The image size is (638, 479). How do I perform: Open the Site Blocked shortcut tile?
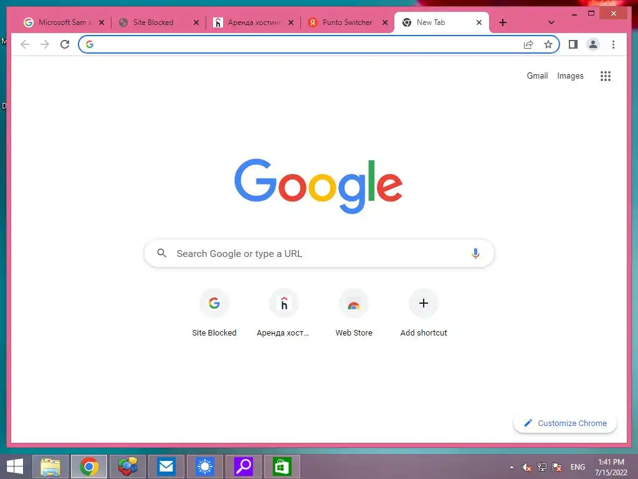click(x=214, y=313)
